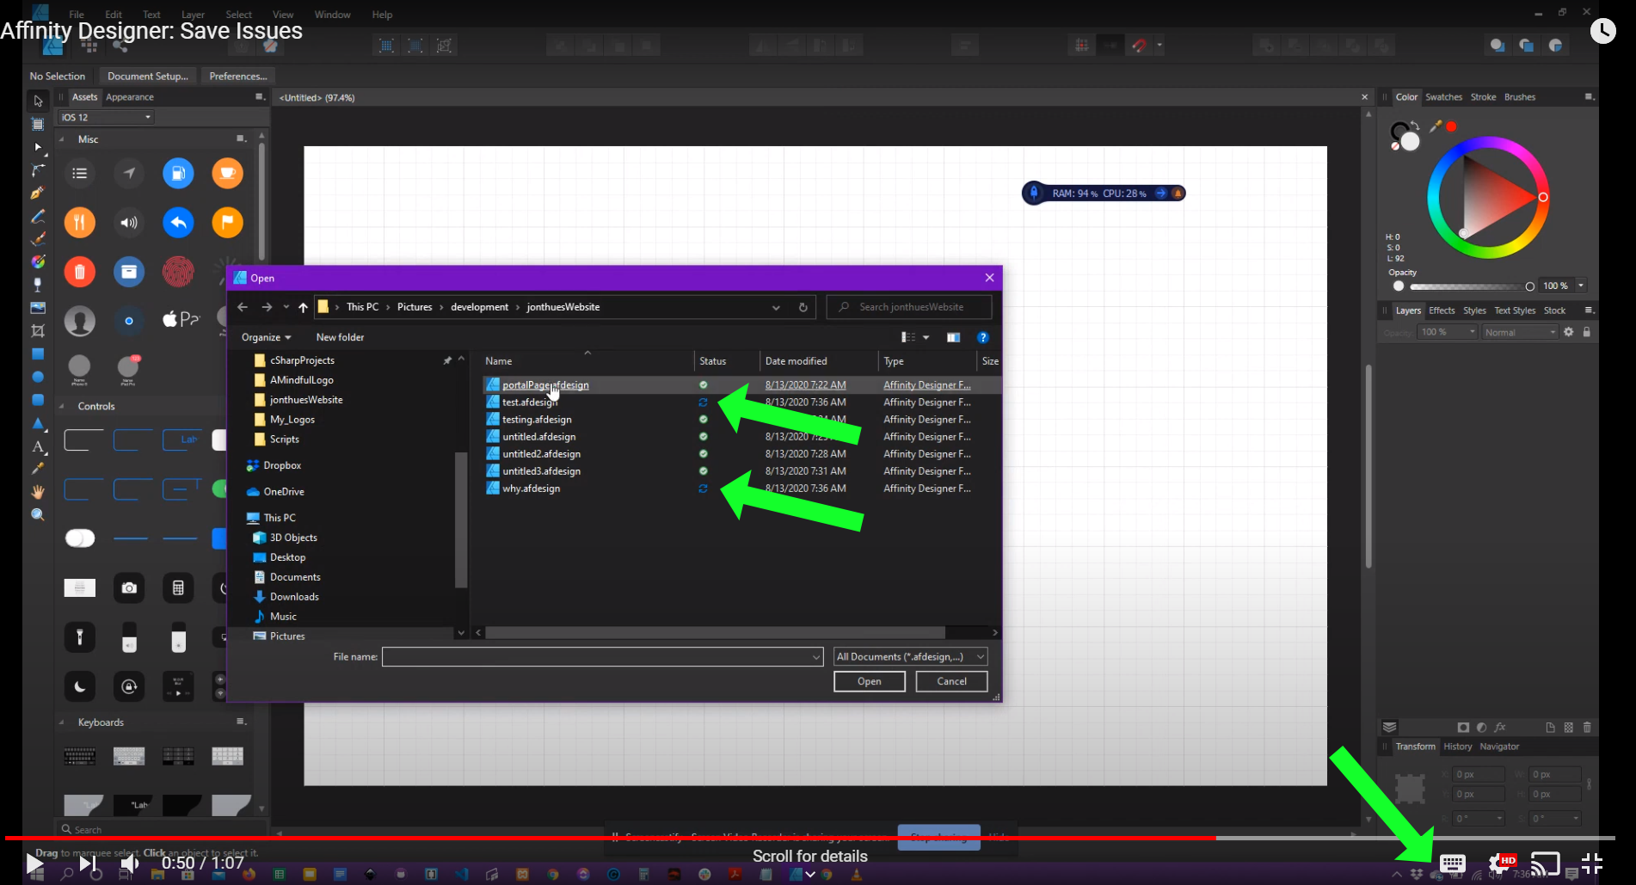
Task: Select the Node tool in the left toolbar
Action: (x=38, y=147)
